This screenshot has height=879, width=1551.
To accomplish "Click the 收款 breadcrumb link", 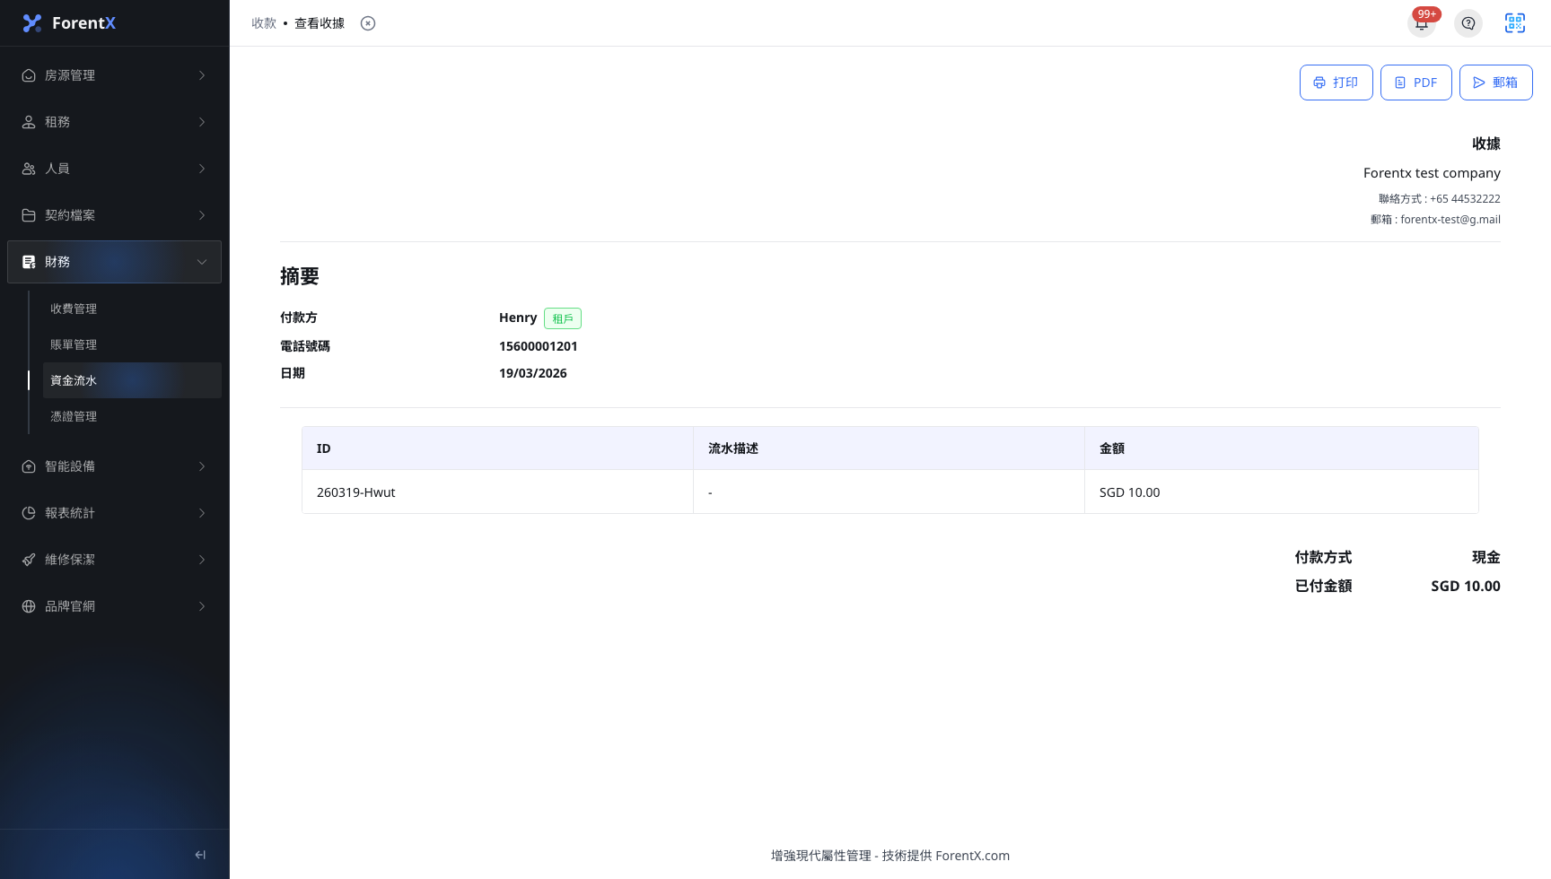I will pyautogui.click(x=264, y=23).
